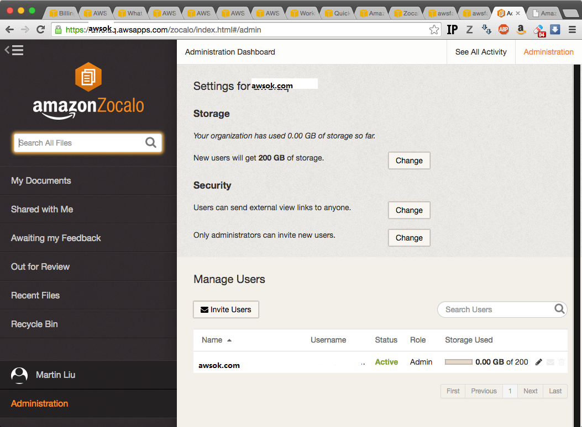Image resolution: width=582 pixels, height=427 pixels.
Task: Click the Martin Liu avatar icon
Action: (19, 375)
